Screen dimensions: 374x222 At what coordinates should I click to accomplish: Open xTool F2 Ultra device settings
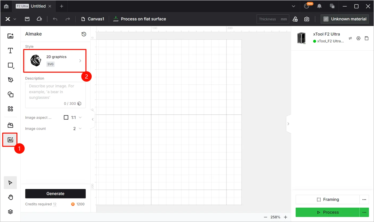point(359,38)
